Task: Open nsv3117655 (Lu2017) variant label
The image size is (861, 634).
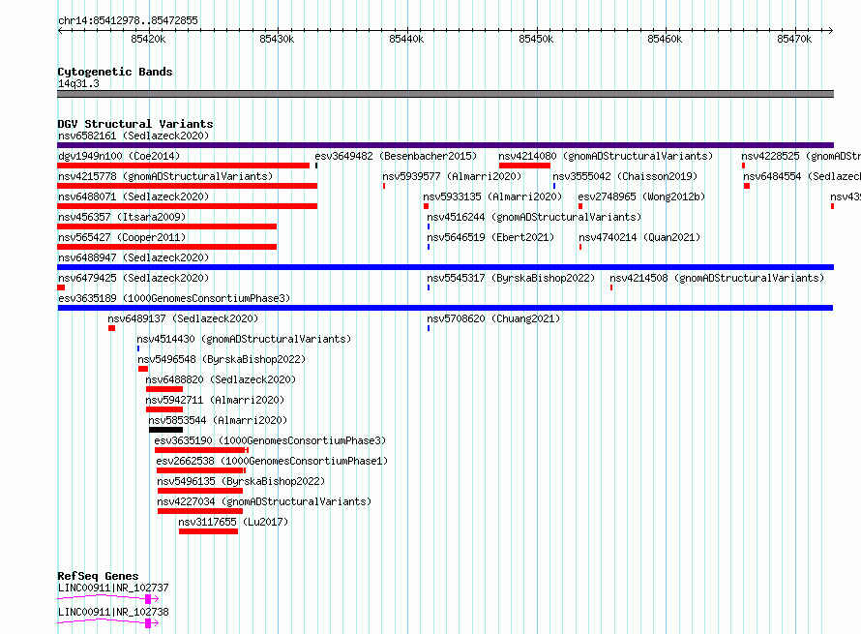Action: pyautogui.click(x=233, y=522)
